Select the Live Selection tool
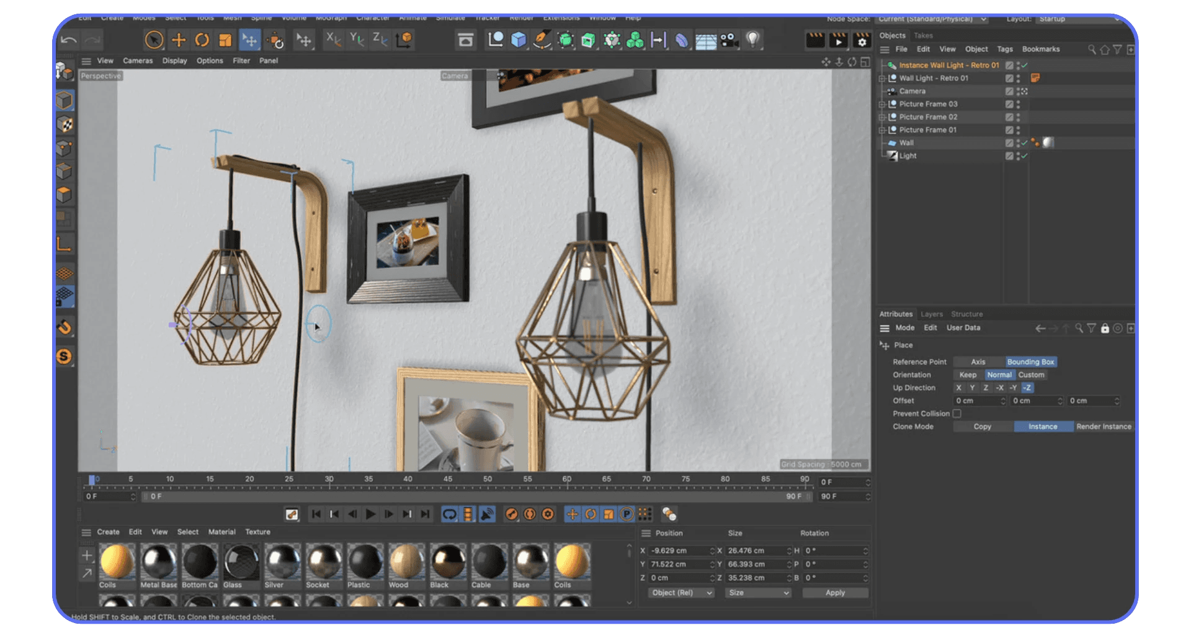Screen dimensions: 1191x638 coord(153,39)
